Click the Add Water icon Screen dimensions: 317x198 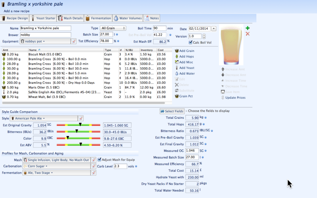point(177,73)
